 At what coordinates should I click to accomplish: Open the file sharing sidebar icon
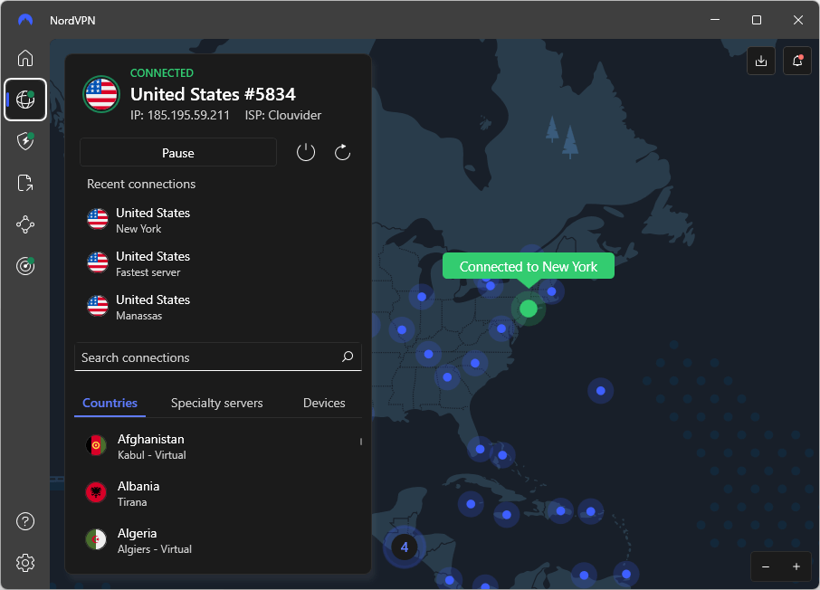pyautogui.click(x=25, y=183)
